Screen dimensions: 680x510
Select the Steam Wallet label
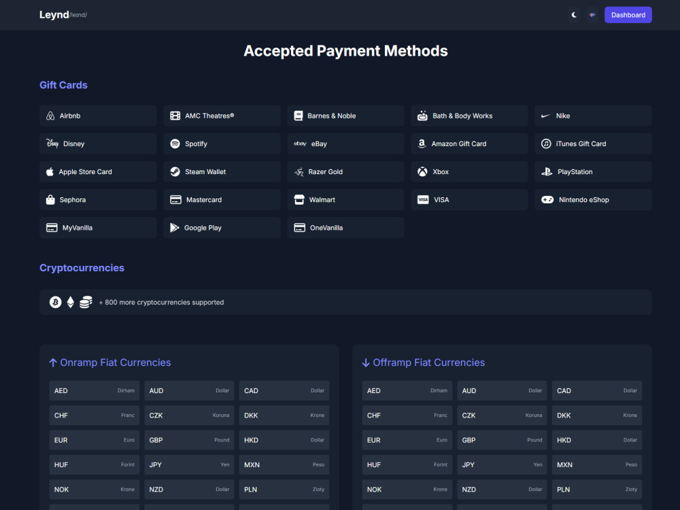click(205, 172)
